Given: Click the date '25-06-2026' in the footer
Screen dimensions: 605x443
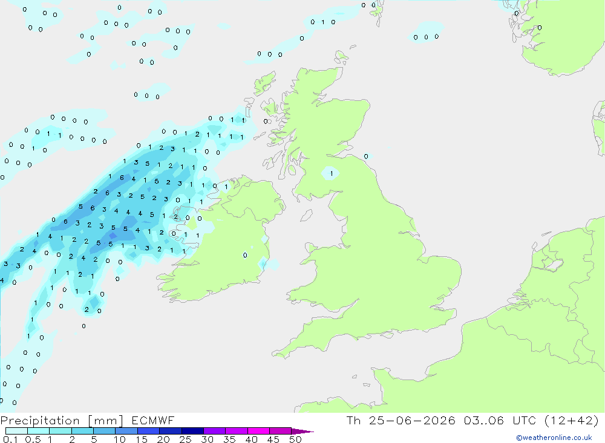Looking at the screenshot, I should click(x=412, y=420).
